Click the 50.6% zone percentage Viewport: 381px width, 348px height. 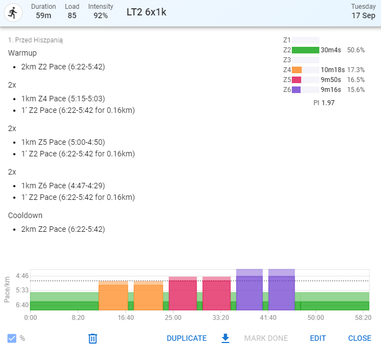[356, 50]
